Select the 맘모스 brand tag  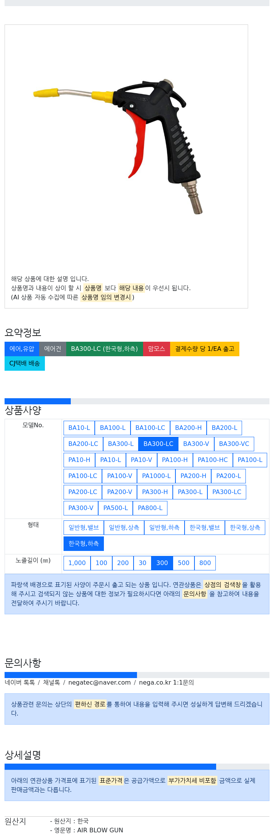tap(156, 349)
